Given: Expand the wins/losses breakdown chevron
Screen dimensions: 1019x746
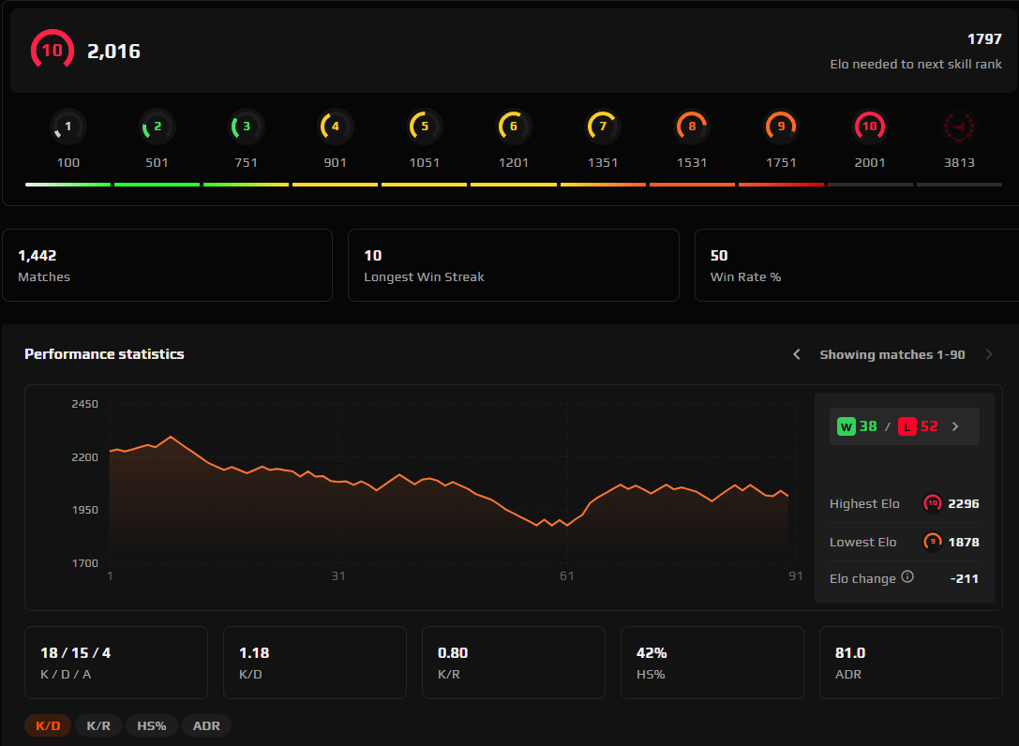Looking at the screenshot, I should (955, 426).
